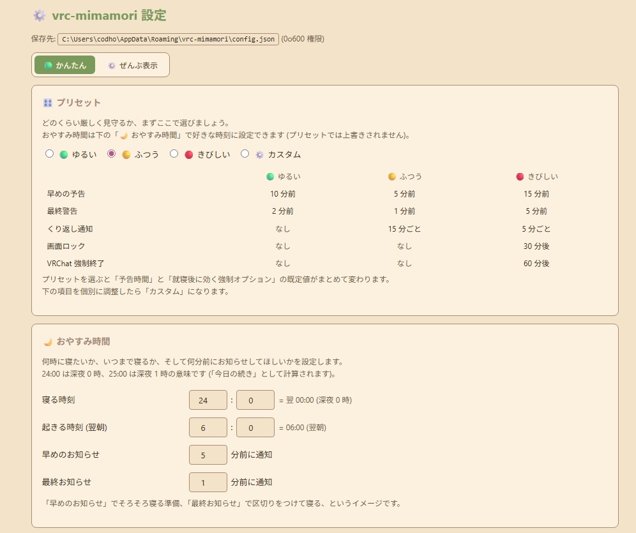
Task: Select the ゆるい preset radio button
Action: click(49, 153)
